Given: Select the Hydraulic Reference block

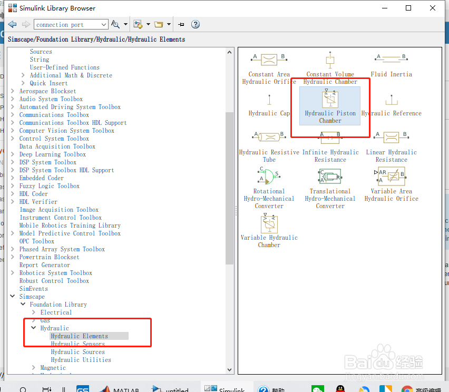Looking at the screenshot, I should 391,105.
